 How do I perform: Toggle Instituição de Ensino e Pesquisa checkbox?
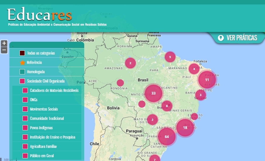click(x=25, y=137)
